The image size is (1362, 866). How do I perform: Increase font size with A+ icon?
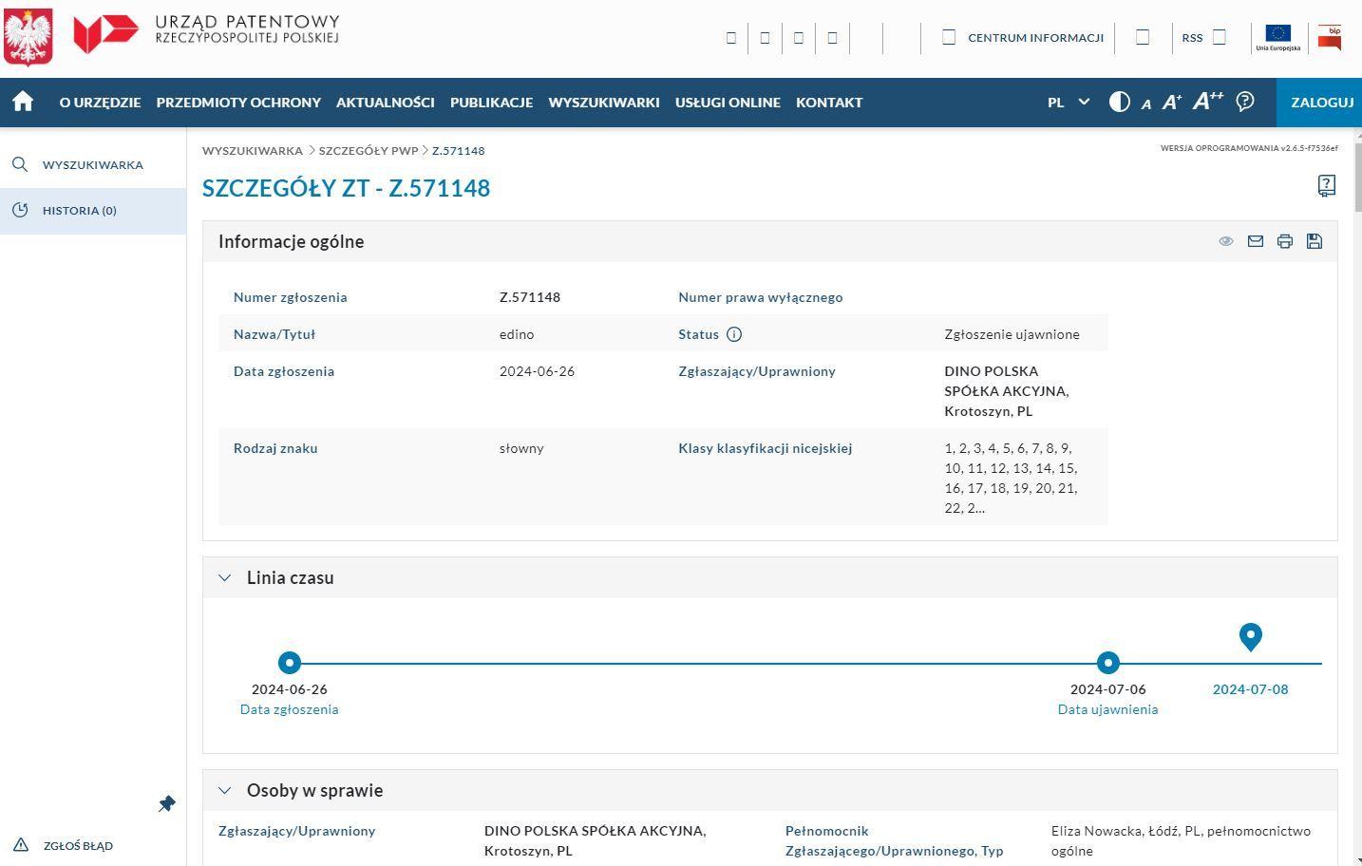1172,102
